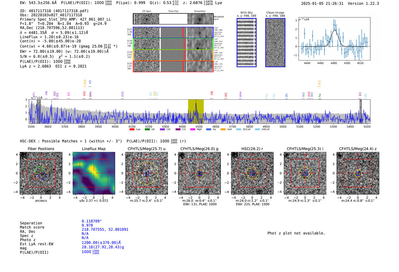Viewport: 399px width, 272px height.
Task: Click the Weighted Sum 2D spectrum strip
Action: 173,19
